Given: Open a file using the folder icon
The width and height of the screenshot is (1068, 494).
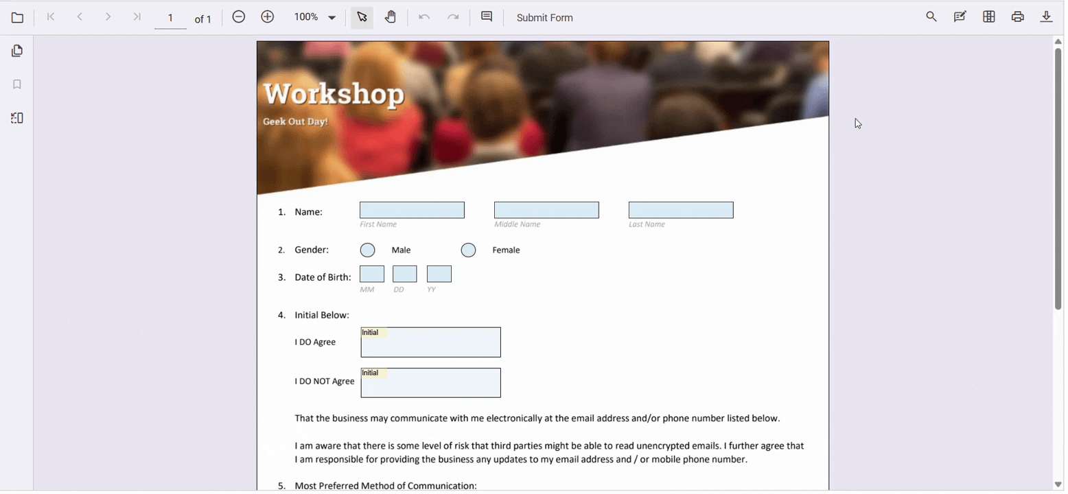Looking at the screenshot, I should point(17,17).
